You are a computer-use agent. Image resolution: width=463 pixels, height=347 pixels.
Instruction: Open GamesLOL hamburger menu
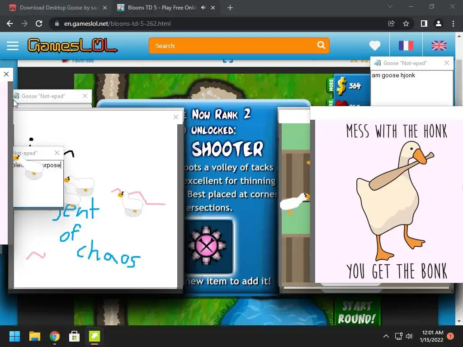[x=13, y=46]
